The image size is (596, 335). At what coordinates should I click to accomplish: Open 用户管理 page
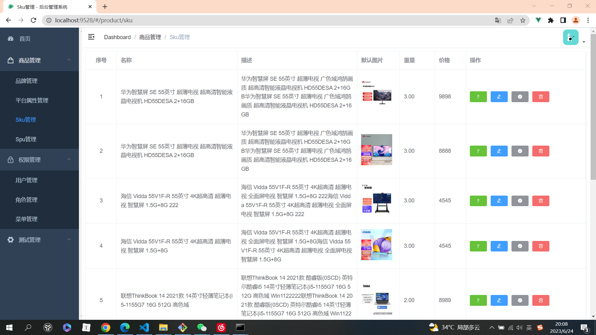(x=39, y=180)
